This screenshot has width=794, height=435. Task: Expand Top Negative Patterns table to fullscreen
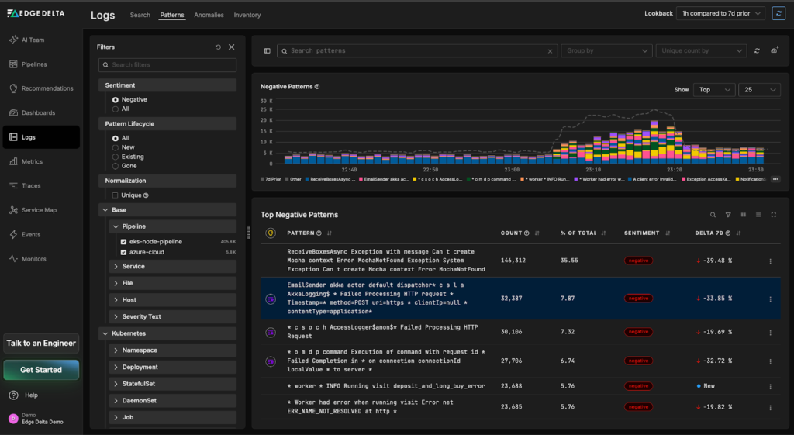pyautogui.click(x=773, y=215)
